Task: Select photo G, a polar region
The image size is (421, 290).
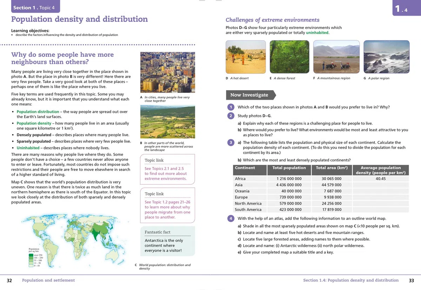Action: point(386,57)
